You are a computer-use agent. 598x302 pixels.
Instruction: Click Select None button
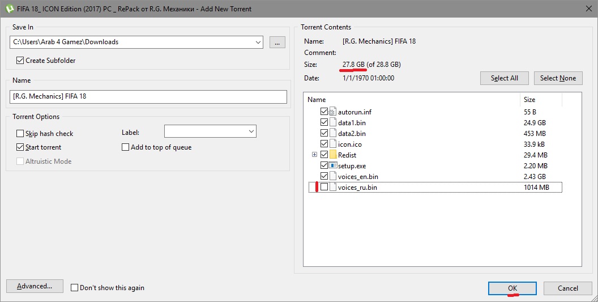(558, 78)
